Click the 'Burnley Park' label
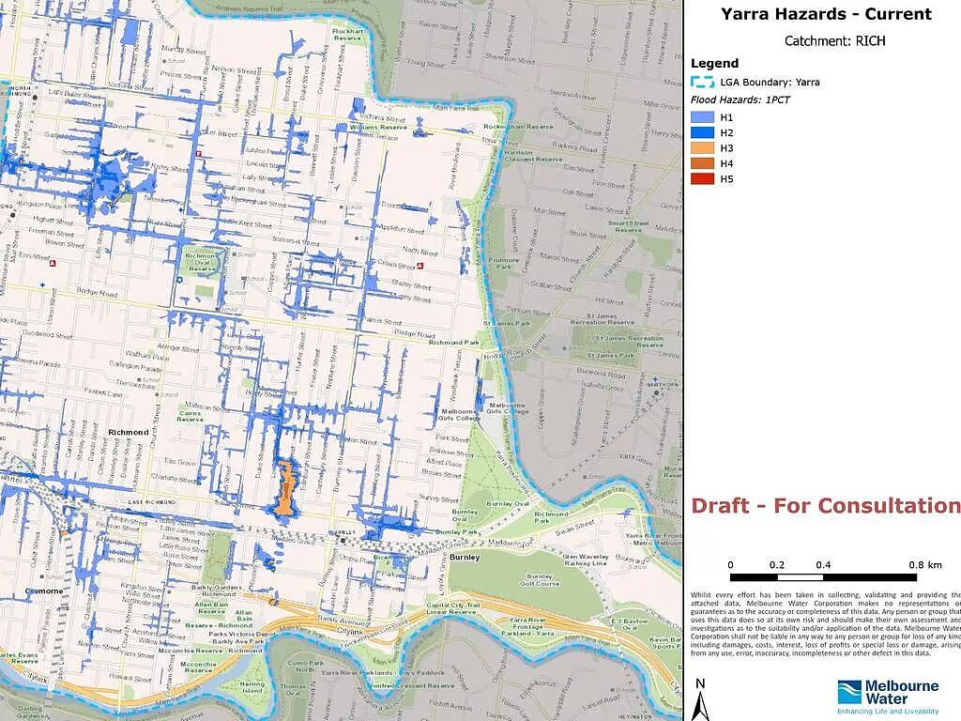Image resolution: width=961 pixels, height=721 pixels. 457,532
